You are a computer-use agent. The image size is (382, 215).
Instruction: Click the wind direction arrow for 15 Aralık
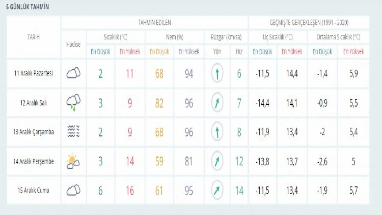pyautogui.click(x=217, y=190)
